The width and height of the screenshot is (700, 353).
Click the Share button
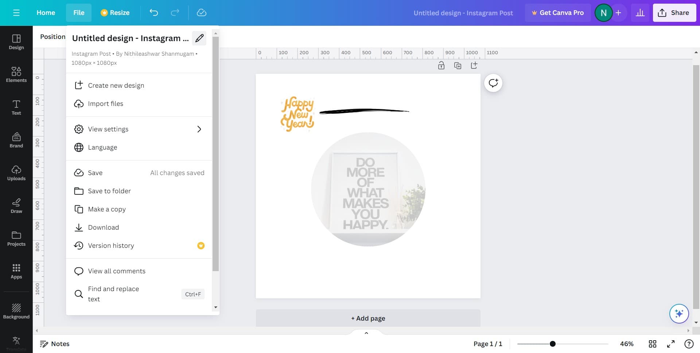[x=674, y=13]
